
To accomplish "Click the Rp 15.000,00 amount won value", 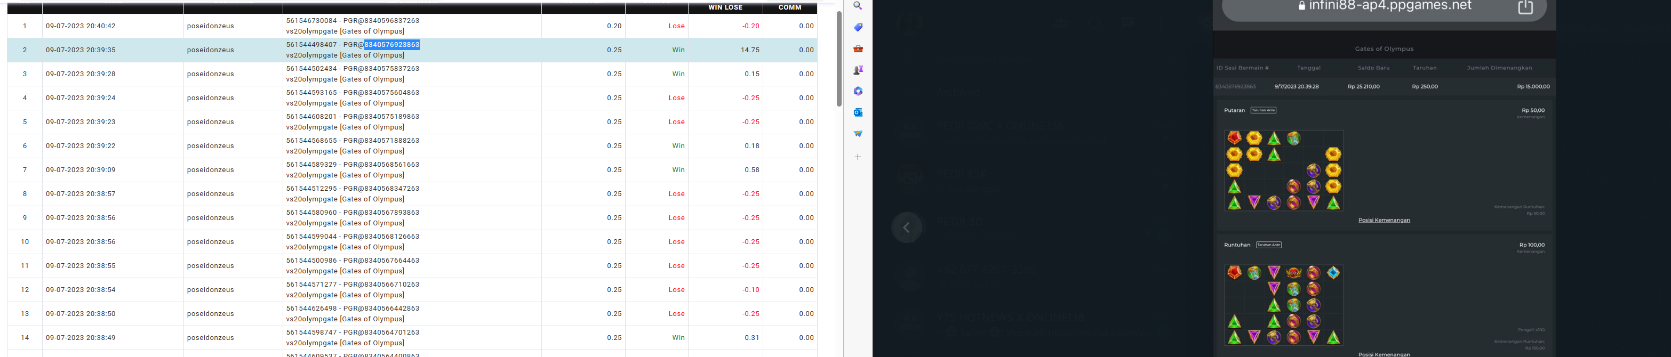I will pyautogui.click(x=1533, y=87).
